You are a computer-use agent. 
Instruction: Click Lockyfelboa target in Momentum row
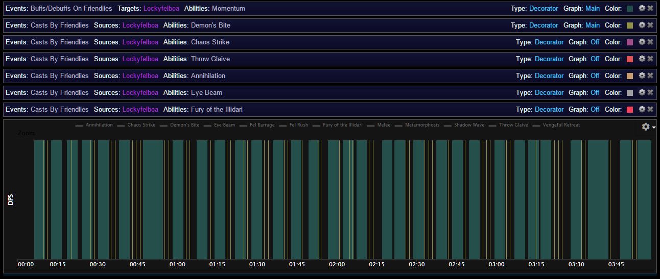tap(161, 9)
